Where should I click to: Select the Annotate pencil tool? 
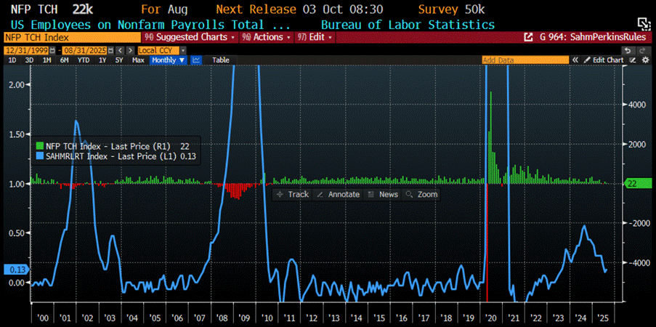point(338,194)
